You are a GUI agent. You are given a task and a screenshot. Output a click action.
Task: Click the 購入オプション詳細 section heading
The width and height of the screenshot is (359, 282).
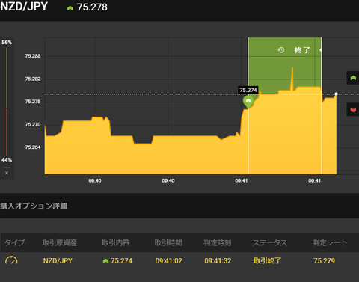pyautogui.click(x=34, y=206)
